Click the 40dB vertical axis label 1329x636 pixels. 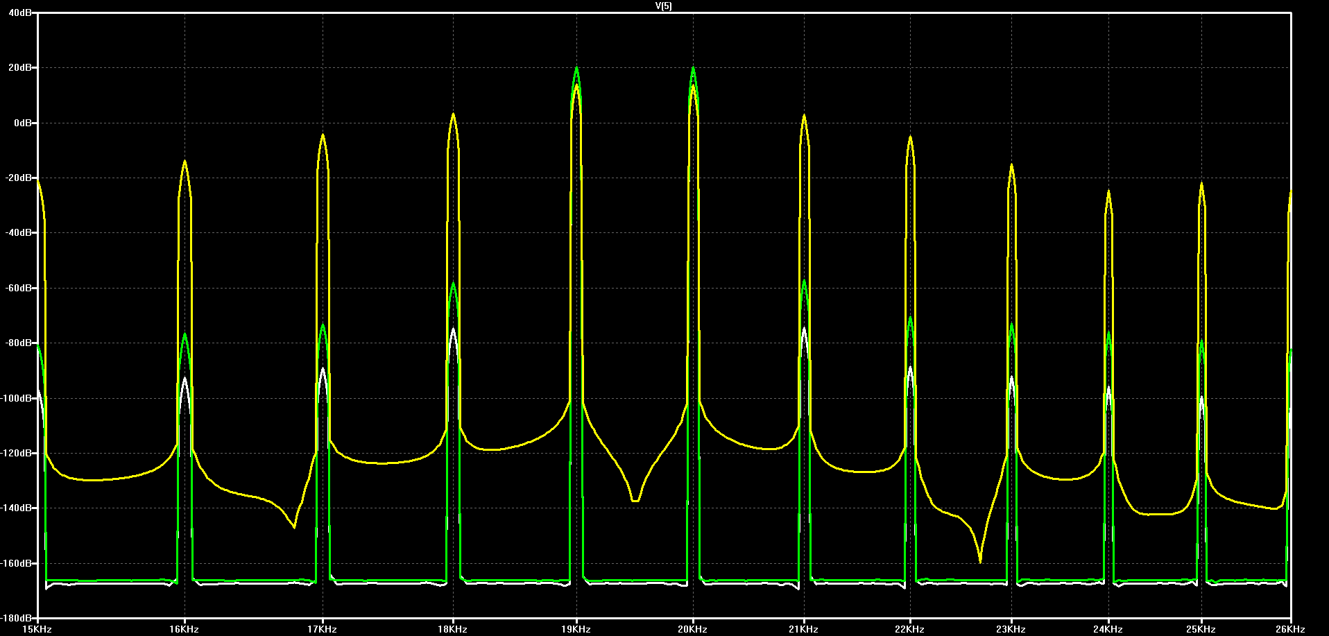coord(20,13)
